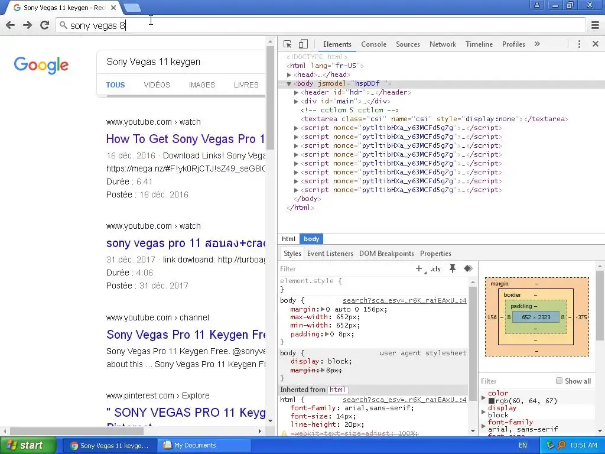Click the computed styles Filter field
The image size is (605, 454).
pos(515,381)
